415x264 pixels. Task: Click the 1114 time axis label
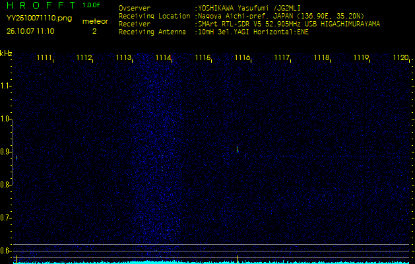tap(163, 57)
